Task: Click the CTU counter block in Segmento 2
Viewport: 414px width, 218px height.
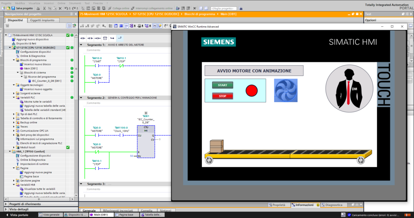Action: [146, 142]
